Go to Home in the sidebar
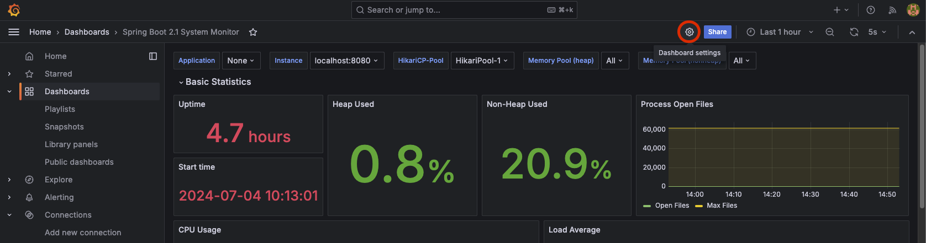 [x=55, y=56]
